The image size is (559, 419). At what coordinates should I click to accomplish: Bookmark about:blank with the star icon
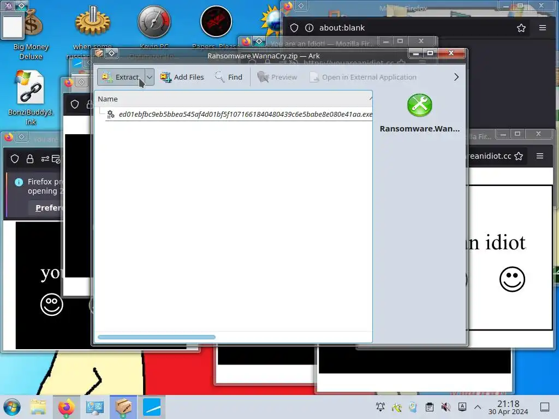click(521, 28)
